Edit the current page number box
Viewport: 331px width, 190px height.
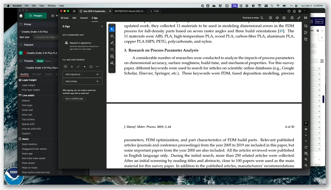pos(306,123)
